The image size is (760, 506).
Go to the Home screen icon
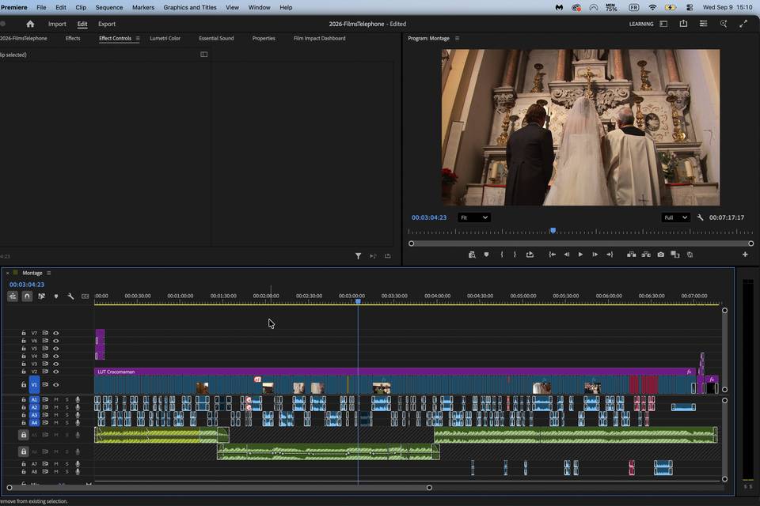click(x=30, y=24)
